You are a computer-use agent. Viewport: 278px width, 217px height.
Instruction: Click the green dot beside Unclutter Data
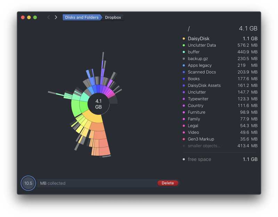point(183,45)
